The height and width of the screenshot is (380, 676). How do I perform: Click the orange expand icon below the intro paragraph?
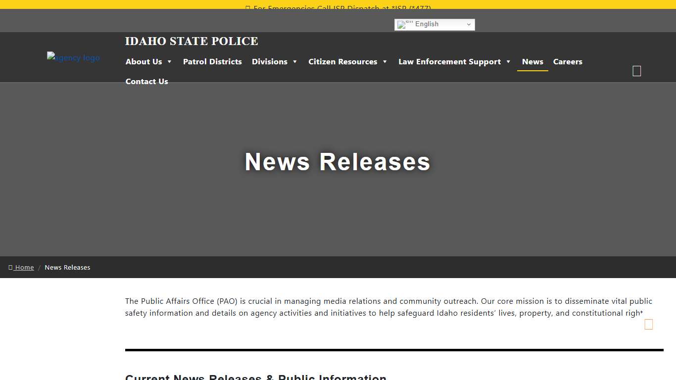pyautogui.click(x=648, y=324)
